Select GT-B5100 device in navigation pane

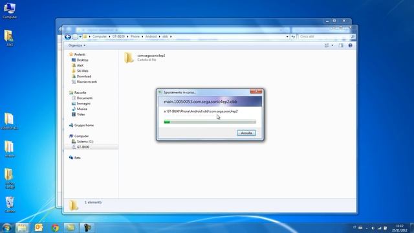click(83, 147)
